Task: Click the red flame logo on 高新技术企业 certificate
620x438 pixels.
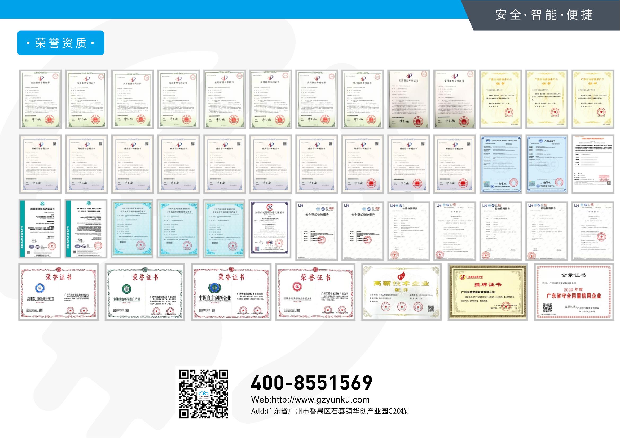Action: pos(401,276)
